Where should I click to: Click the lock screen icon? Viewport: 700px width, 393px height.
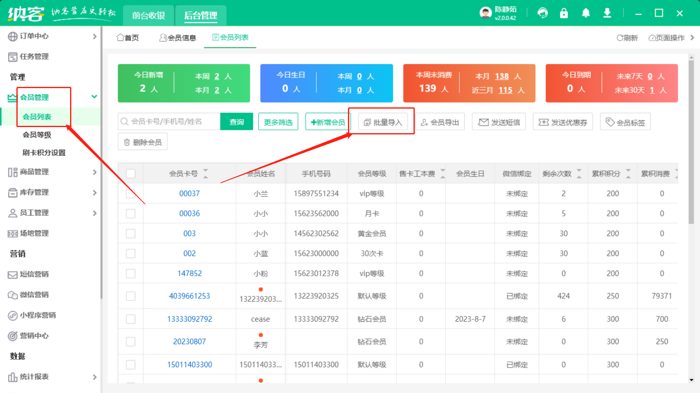pyautogui.click(x=564, y=13)
